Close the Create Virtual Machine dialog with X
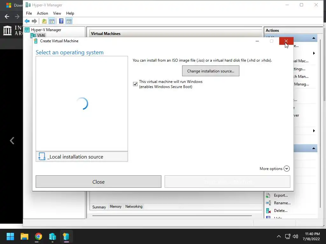326x244 pixels. click(x=286, y=41)
